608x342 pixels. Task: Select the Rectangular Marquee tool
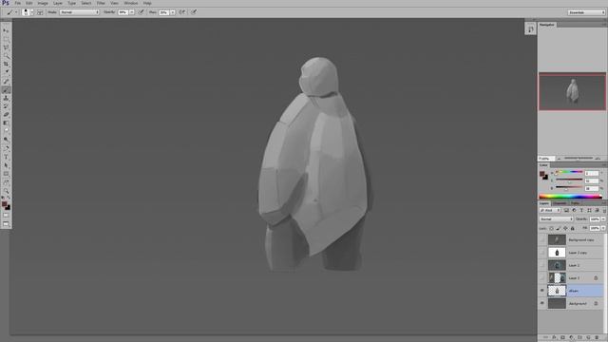point(6,39)
